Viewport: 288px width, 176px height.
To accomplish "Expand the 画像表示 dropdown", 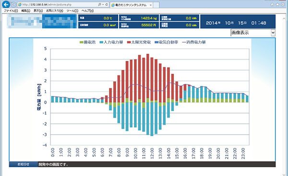I will 253,33.
